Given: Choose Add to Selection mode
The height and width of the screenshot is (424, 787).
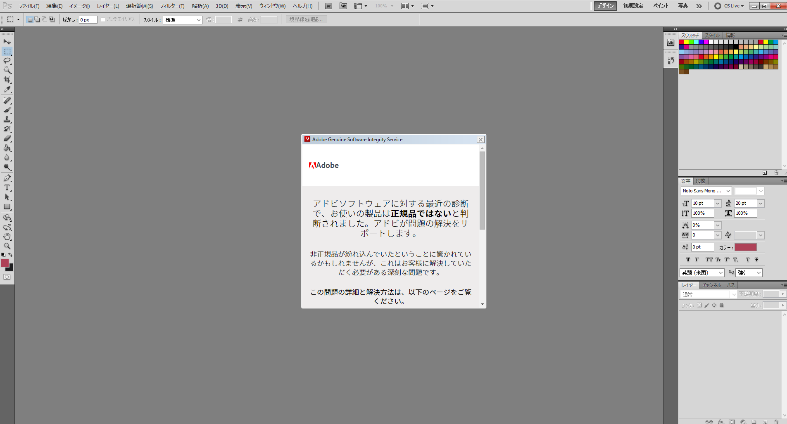Looking at the screenshot, I should [x=37, y=19].
